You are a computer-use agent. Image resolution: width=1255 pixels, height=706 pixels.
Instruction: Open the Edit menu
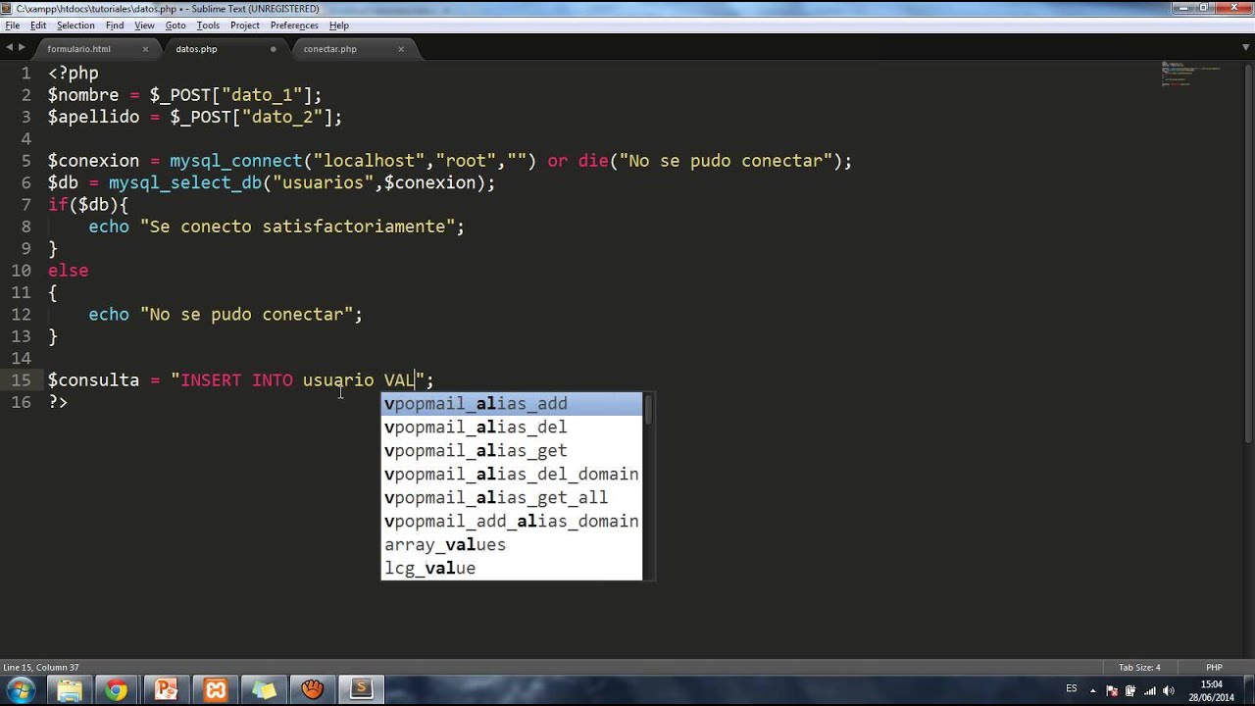pos(38,25)
